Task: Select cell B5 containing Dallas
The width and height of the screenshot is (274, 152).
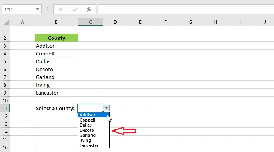Action: [x=56, y=61]
